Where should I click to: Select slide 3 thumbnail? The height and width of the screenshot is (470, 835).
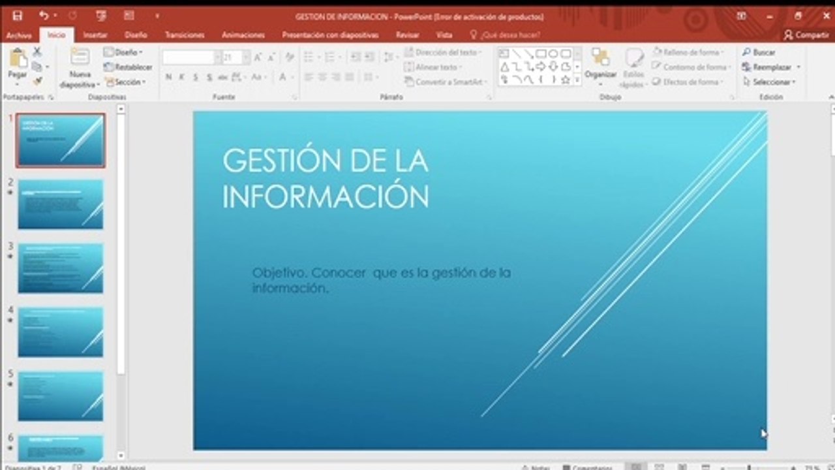pyautogui.click(x=61, y=268)
